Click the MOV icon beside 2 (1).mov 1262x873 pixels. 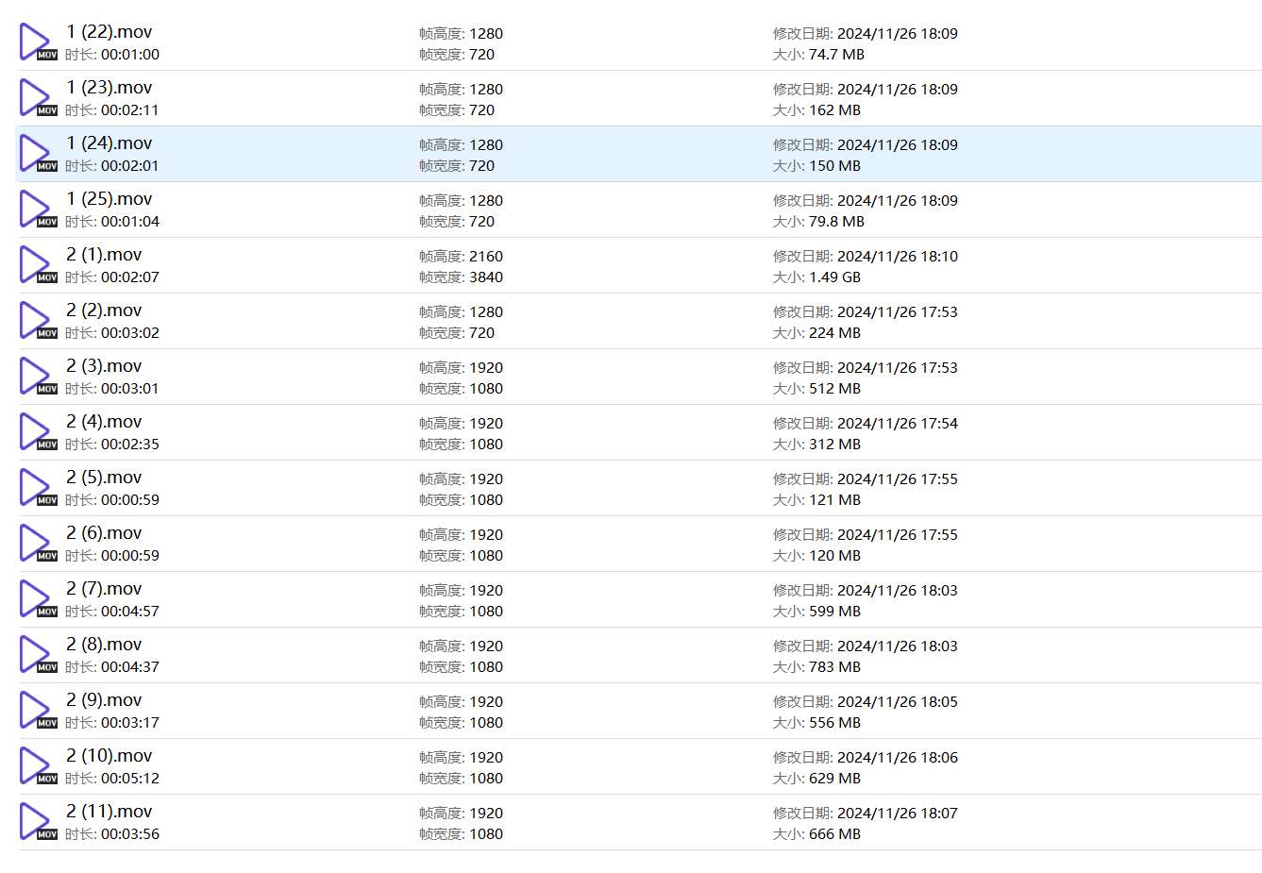[x=37, y=265]
